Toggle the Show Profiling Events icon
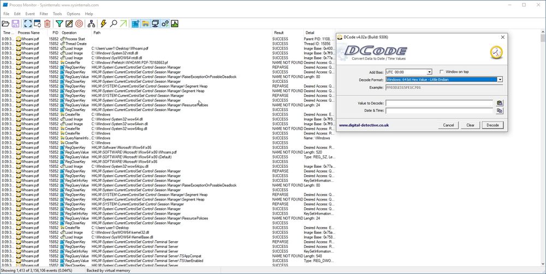 click(175, 23)
